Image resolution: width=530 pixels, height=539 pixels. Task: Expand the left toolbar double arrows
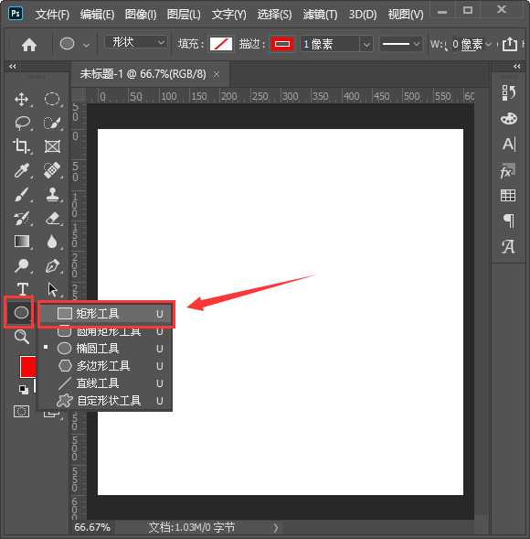pos(13,66)
